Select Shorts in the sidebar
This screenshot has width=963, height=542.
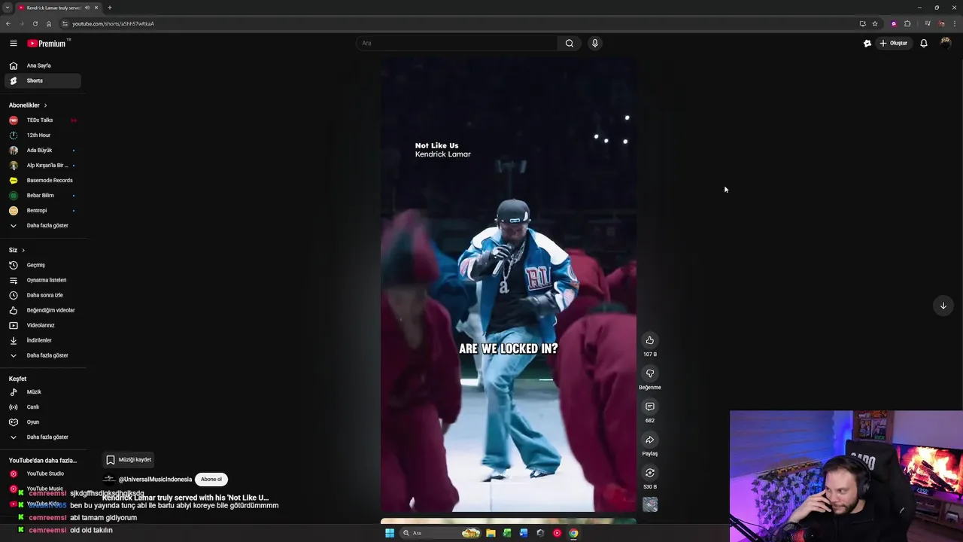tap(42, 81)
